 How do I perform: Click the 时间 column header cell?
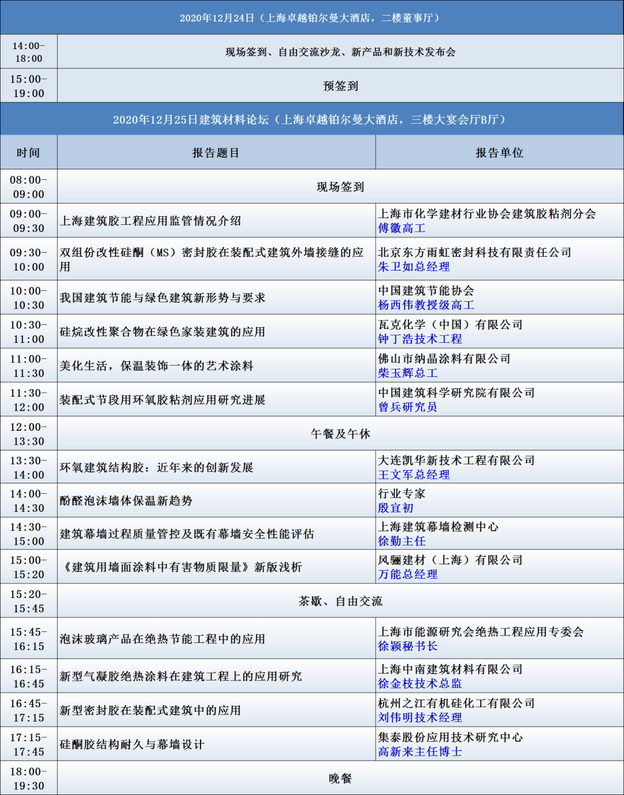click(x=28, y=153)
